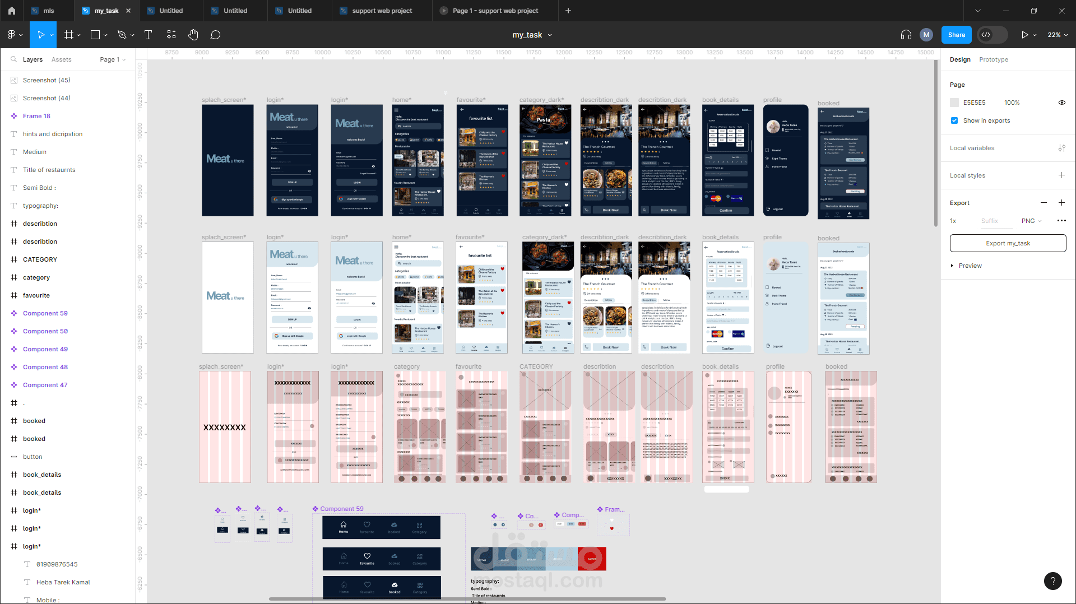Click page background color swatch E5E5E5

[x=954, y=103]
